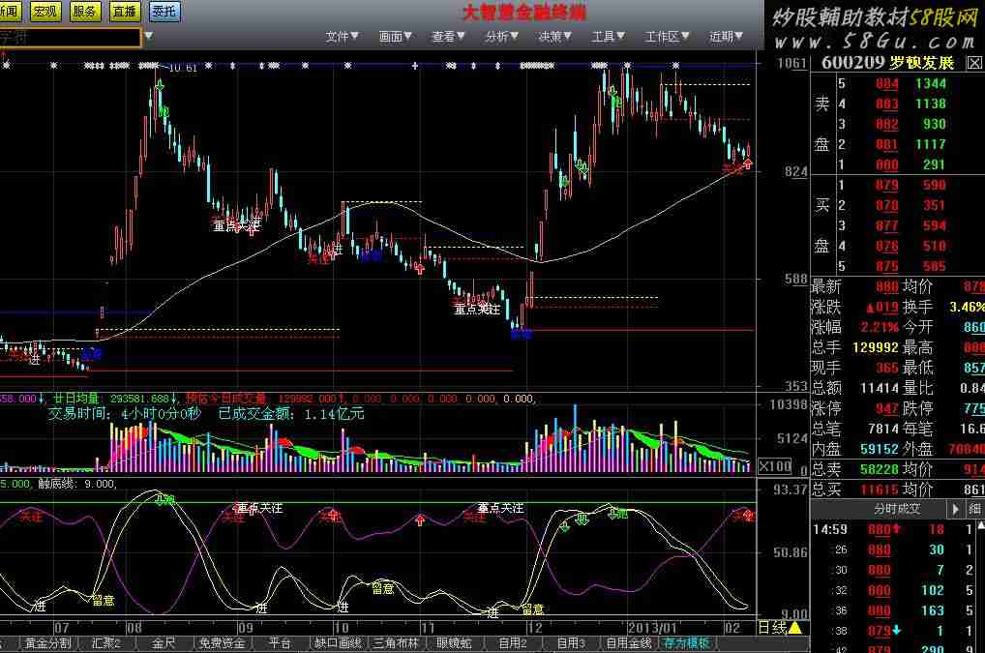Image resolution: width=985 pixels, height=653 pixels.
Task: Click the stock code input box
Action: coord(69,37)
